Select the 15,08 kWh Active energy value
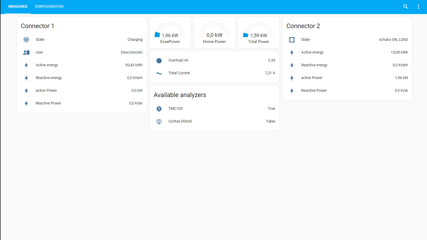 click(399, 52)
